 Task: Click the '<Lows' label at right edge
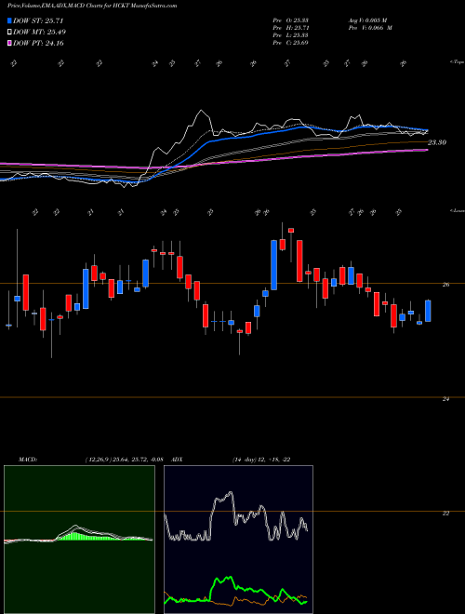click(x=457, y=210)
